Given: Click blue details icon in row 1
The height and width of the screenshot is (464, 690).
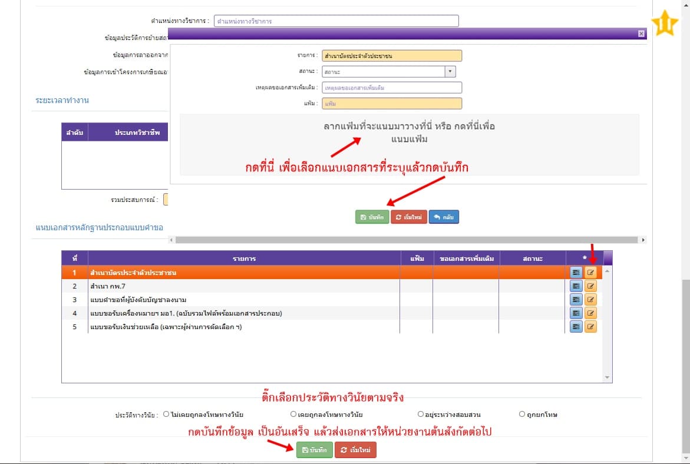Looking at the screenshot, I should click(x=576, y=272).
